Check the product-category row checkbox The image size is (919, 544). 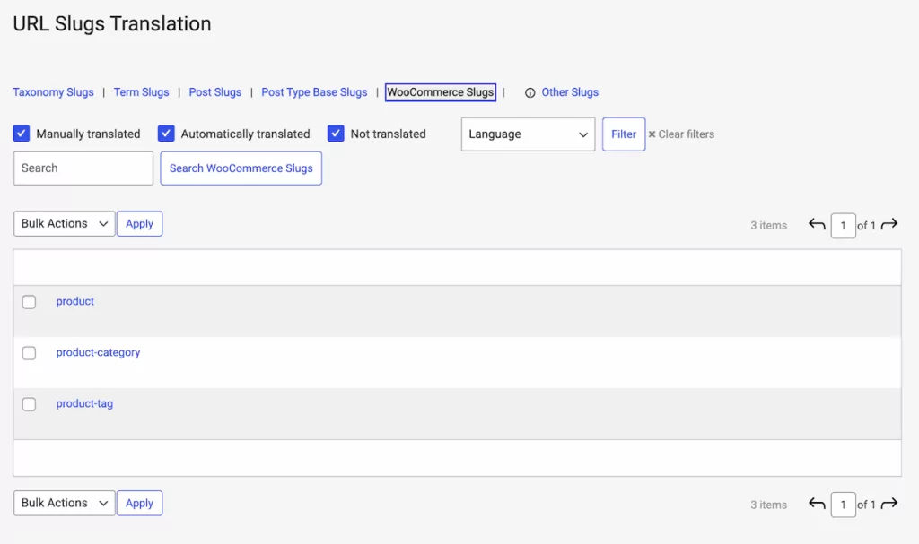[29, 353]
